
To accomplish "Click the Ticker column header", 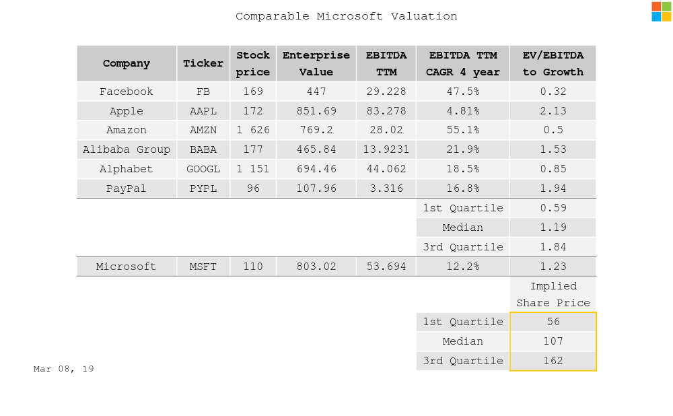I will click(203, 63).
